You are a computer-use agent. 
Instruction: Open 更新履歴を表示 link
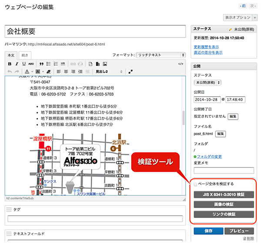click(208, 46)
